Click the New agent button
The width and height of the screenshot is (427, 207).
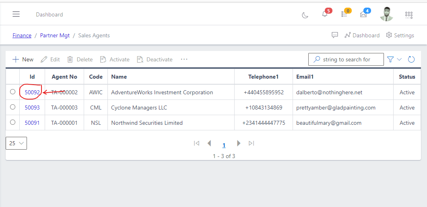point(23,59)
